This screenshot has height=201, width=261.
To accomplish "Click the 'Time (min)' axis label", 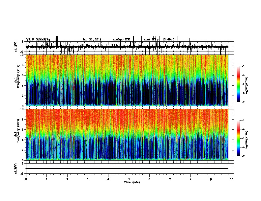I will pyautogui.click(x=132, y=182).
